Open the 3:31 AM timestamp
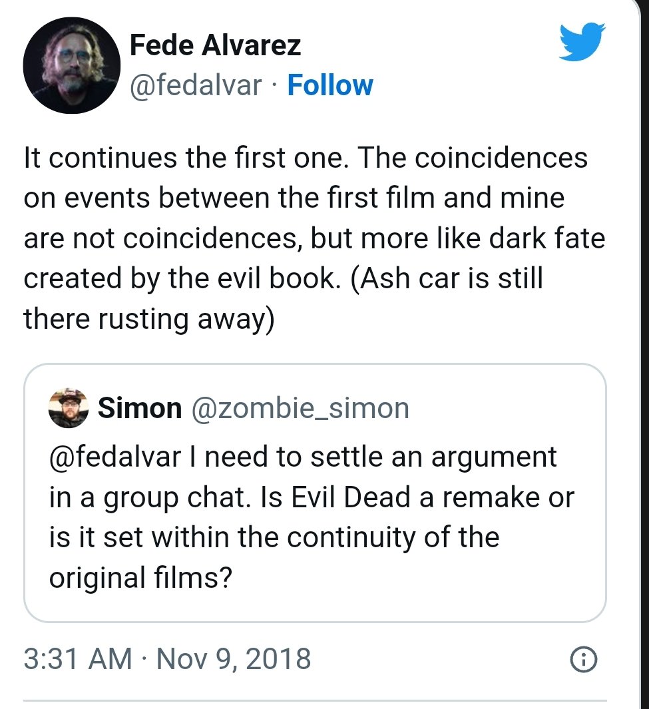Viewport: 649px width, 709px height. 77,659
